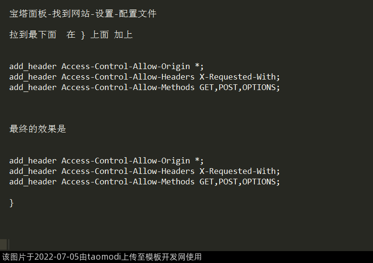The height and width of the screenshot is (263, 373).
Task: Click GET,POST,OPTIONS in the first code block
Action: [238, 87]
